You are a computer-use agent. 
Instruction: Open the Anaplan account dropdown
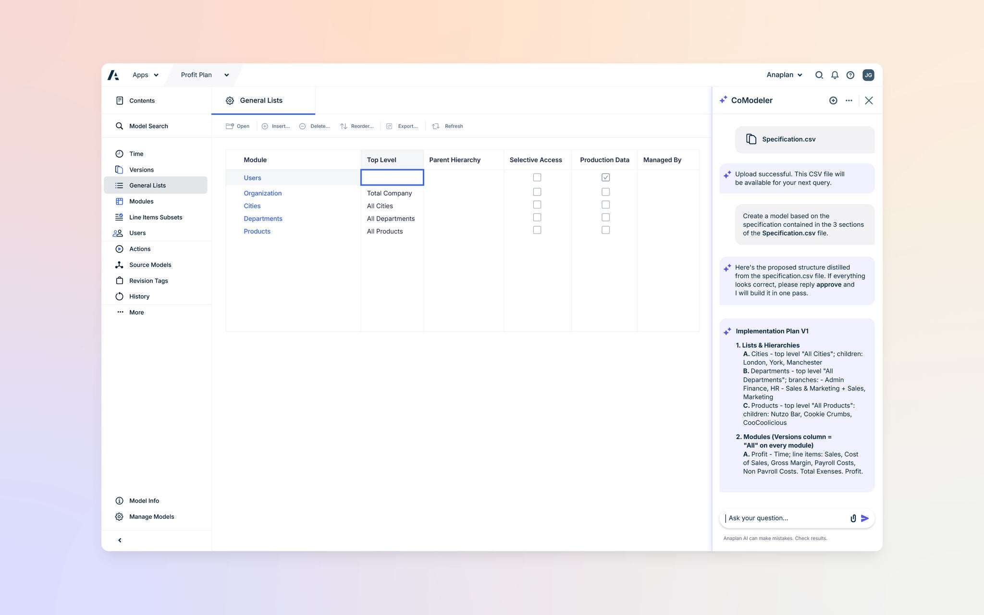coord(784,75)
